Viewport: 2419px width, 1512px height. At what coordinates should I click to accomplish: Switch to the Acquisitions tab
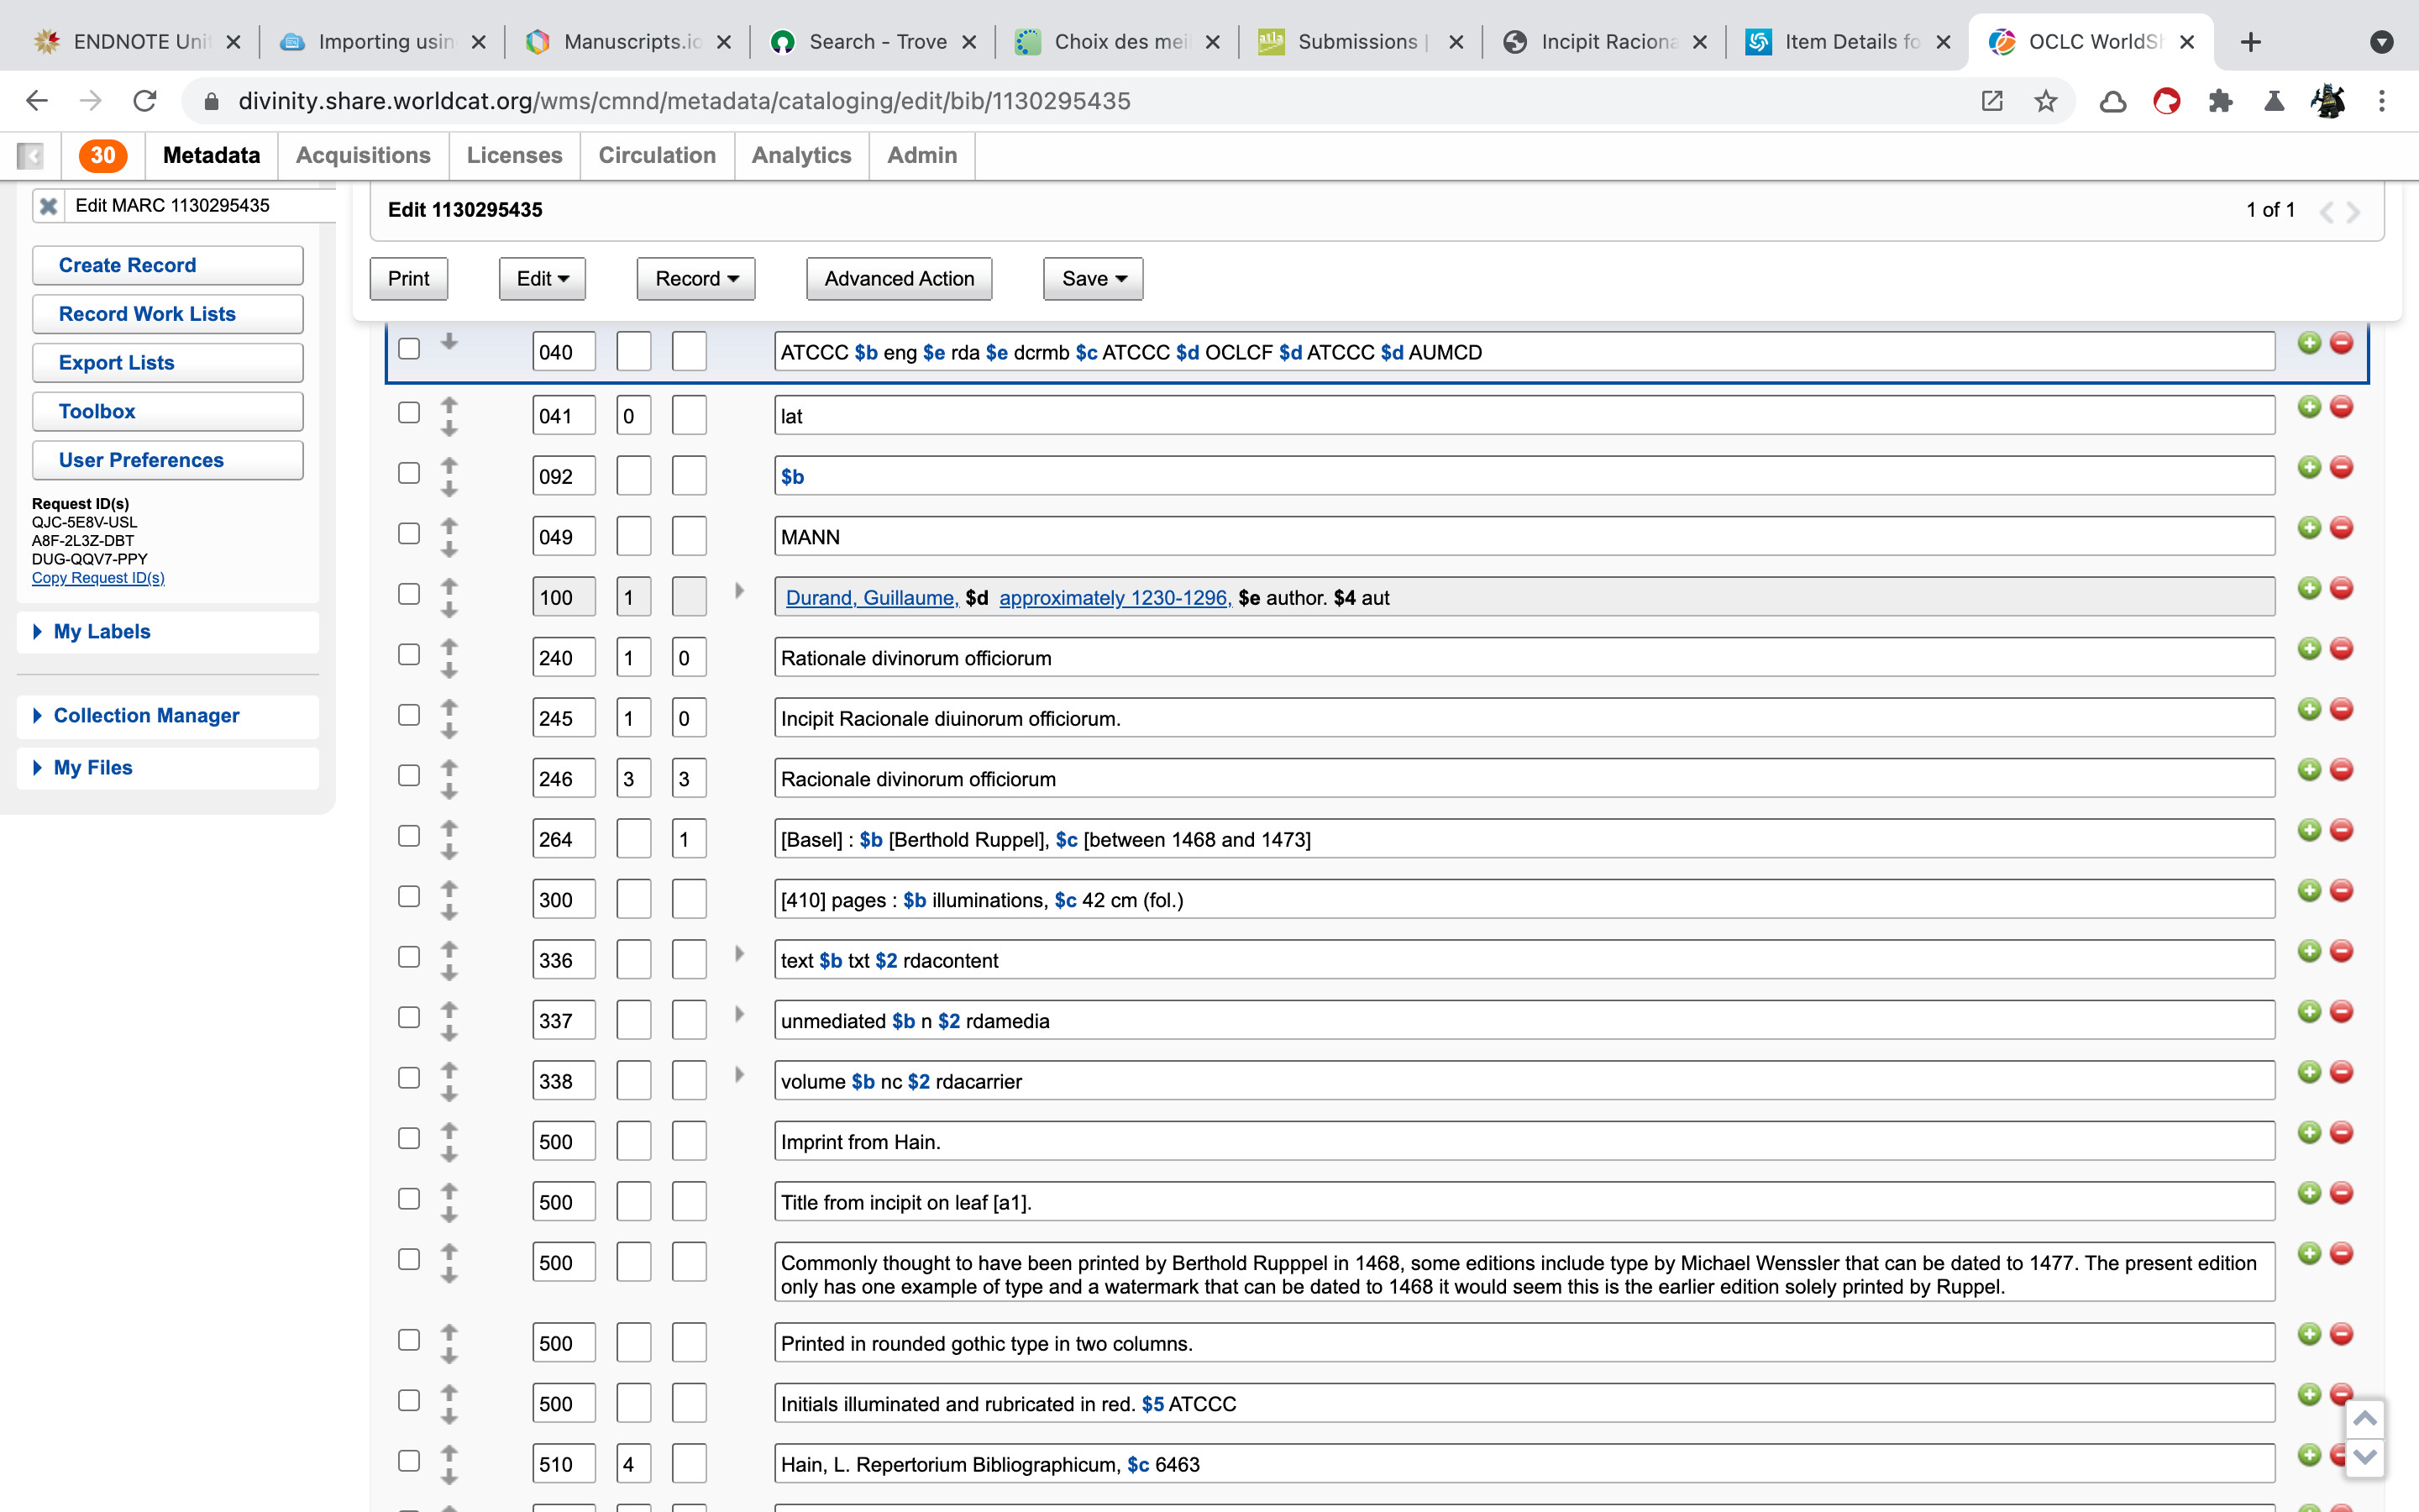tap(363, 155)
